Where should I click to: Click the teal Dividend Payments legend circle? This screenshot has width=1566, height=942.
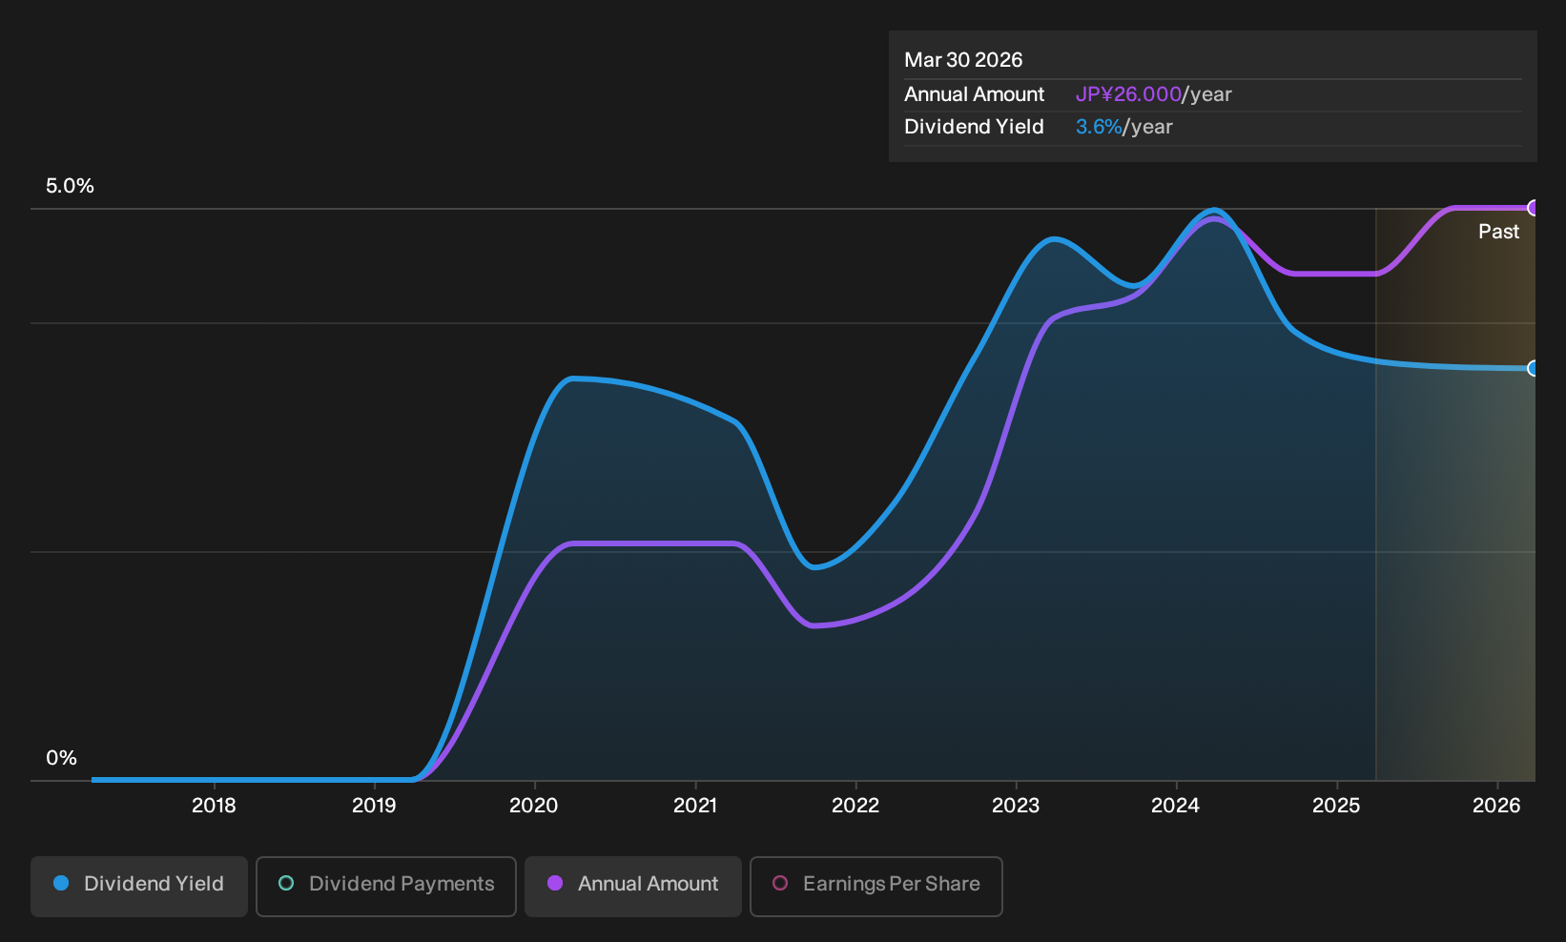(x=286, y=883)
